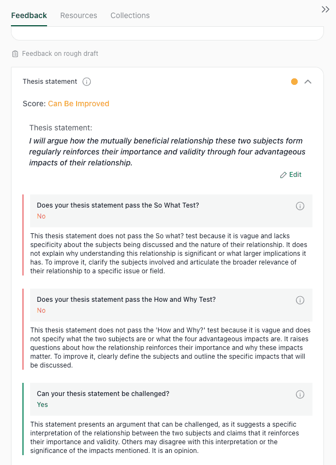The width and height of the screenshot is (336, 465).
Task: Select the Feedback tab
Action: click(x=28, y=15)
